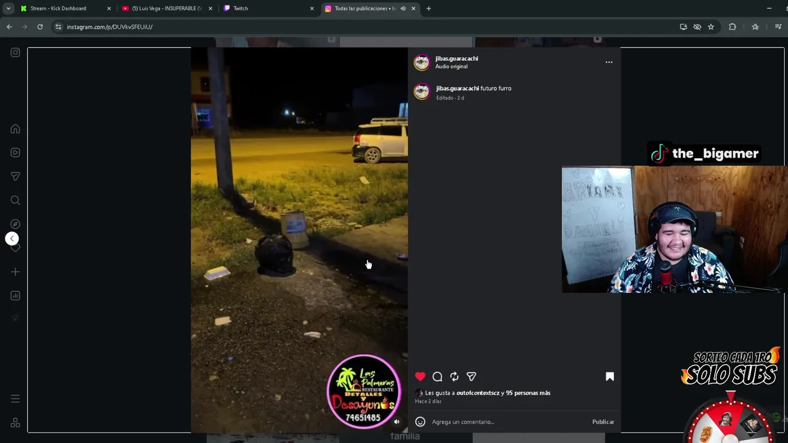The image size is (788, 443).
Task: Open Explore compass icon in sidebar
Action: (15, 224)
